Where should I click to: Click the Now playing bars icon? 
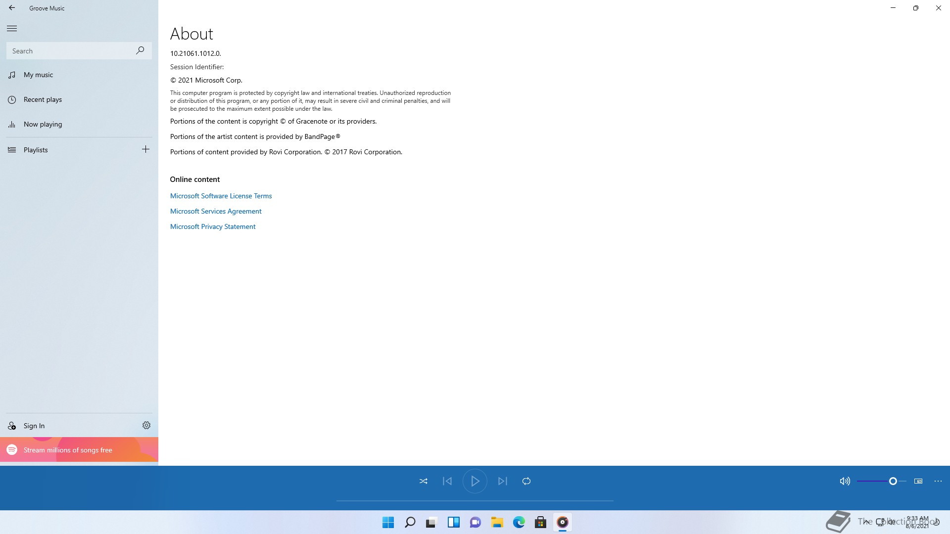(x=12, y=125)
